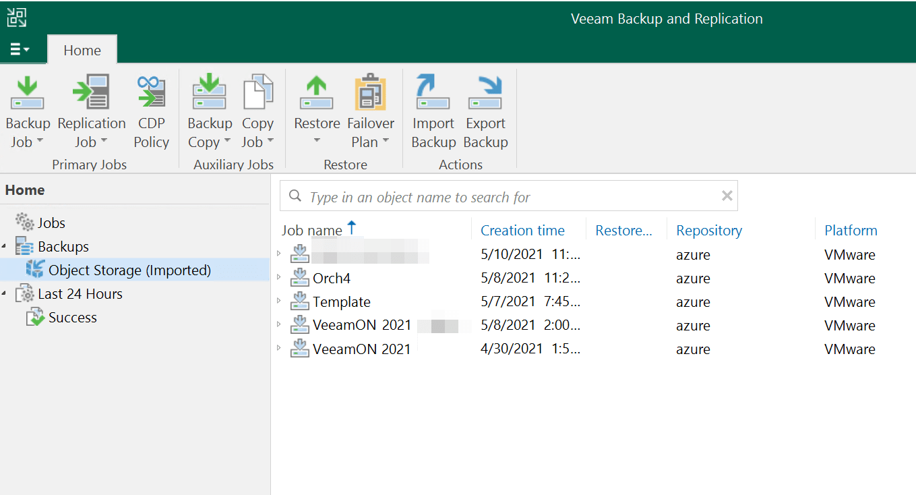Sort by Platform column header
Image resolution: width=916 pixels, height=495 pixels.
click(x=851, y=231)
